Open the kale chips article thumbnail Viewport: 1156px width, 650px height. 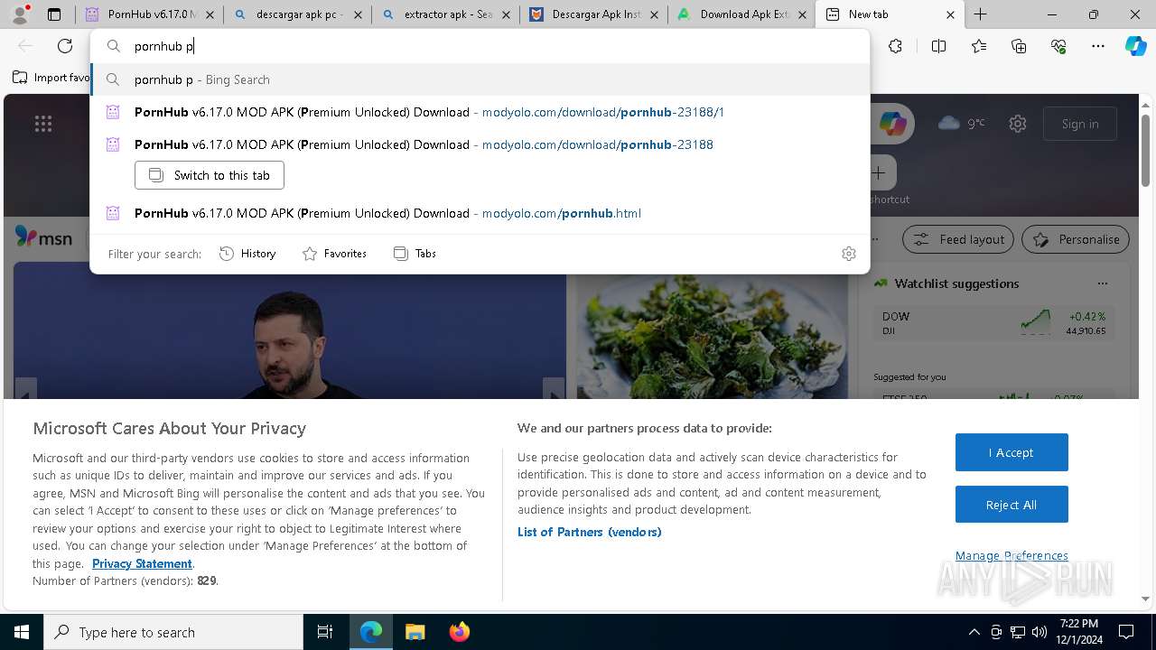point(713,336)
